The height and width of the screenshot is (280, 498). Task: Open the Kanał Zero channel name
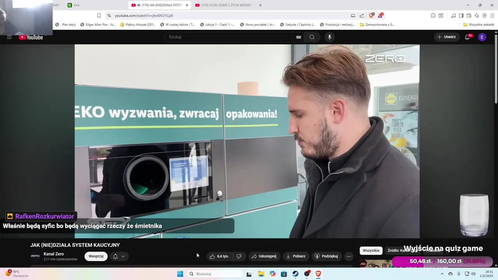[x=54, y=254]
